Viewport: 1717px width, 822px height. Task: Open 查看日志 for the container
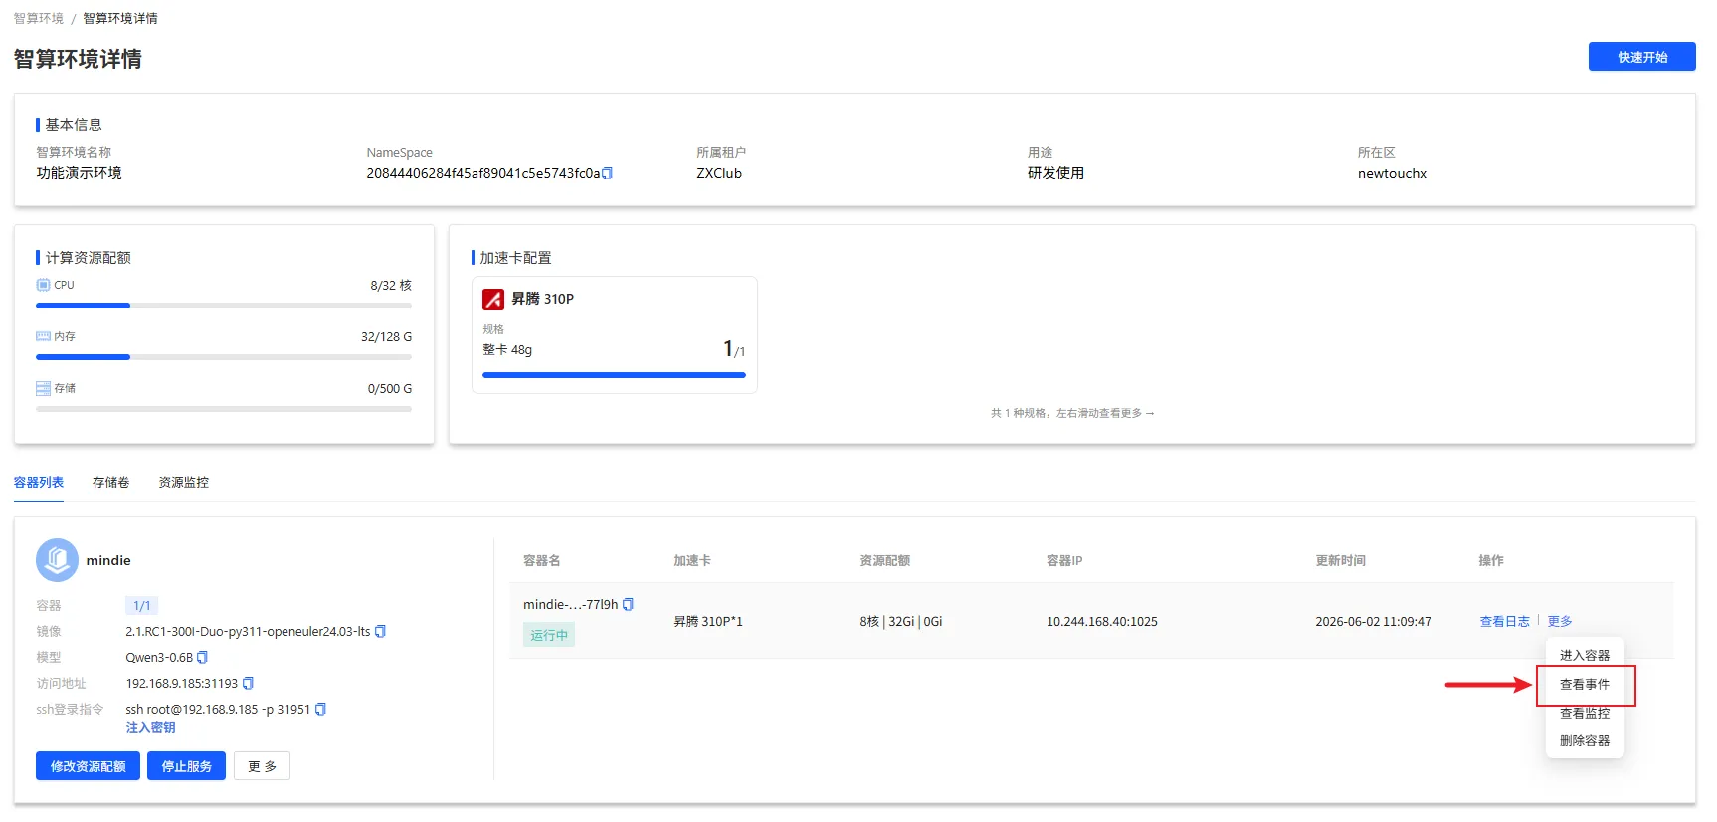(x=1504, y=621)
